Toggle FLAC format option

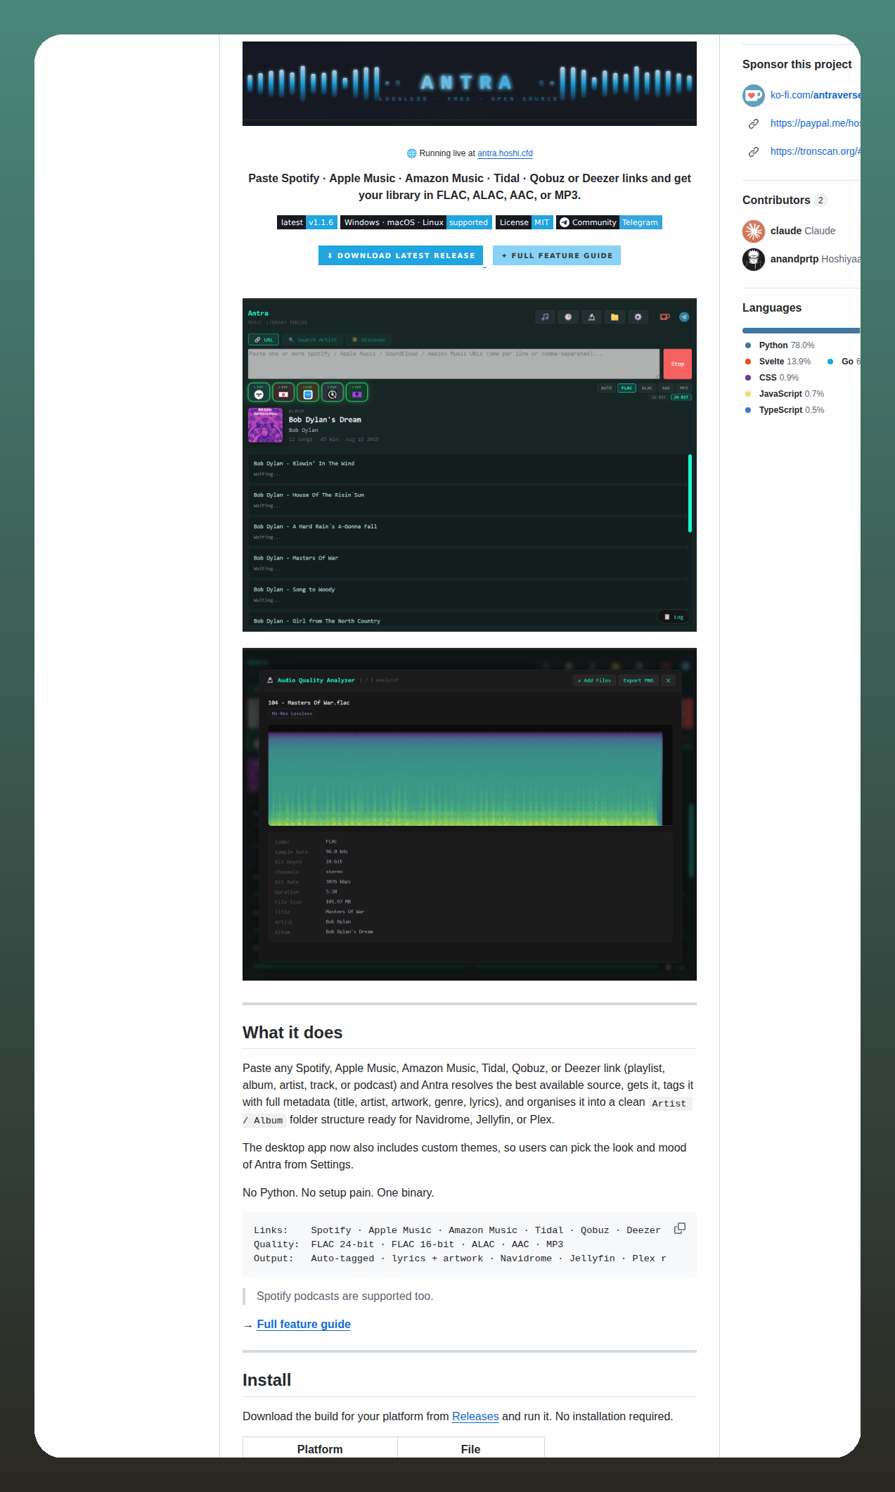pyautogui.click(x=626, y=388)
